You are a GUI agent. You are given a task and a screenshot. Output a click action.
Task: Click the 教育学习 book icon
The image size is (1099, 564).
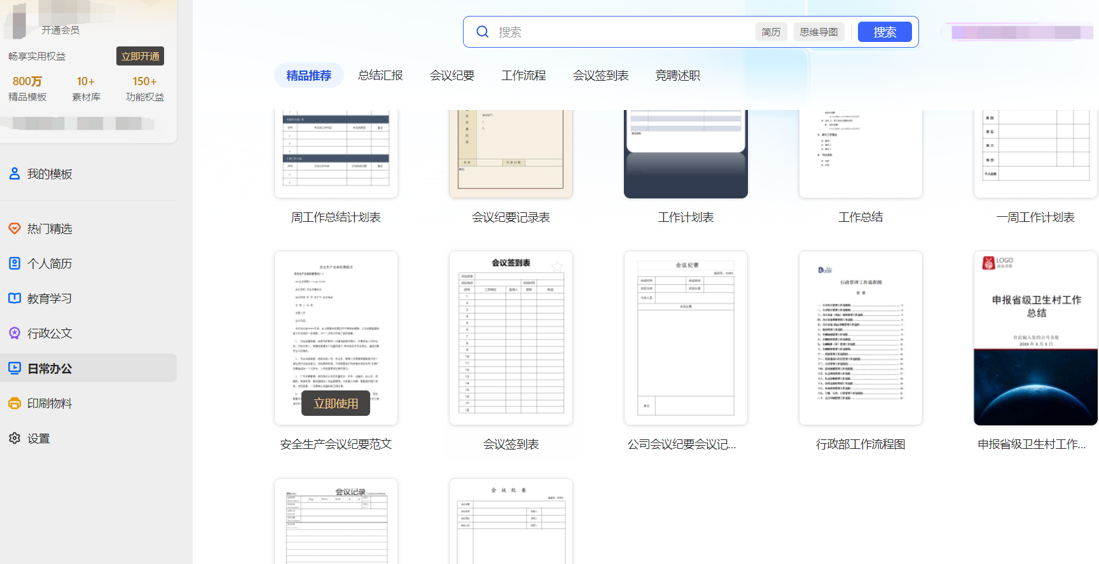pos(15,298)
